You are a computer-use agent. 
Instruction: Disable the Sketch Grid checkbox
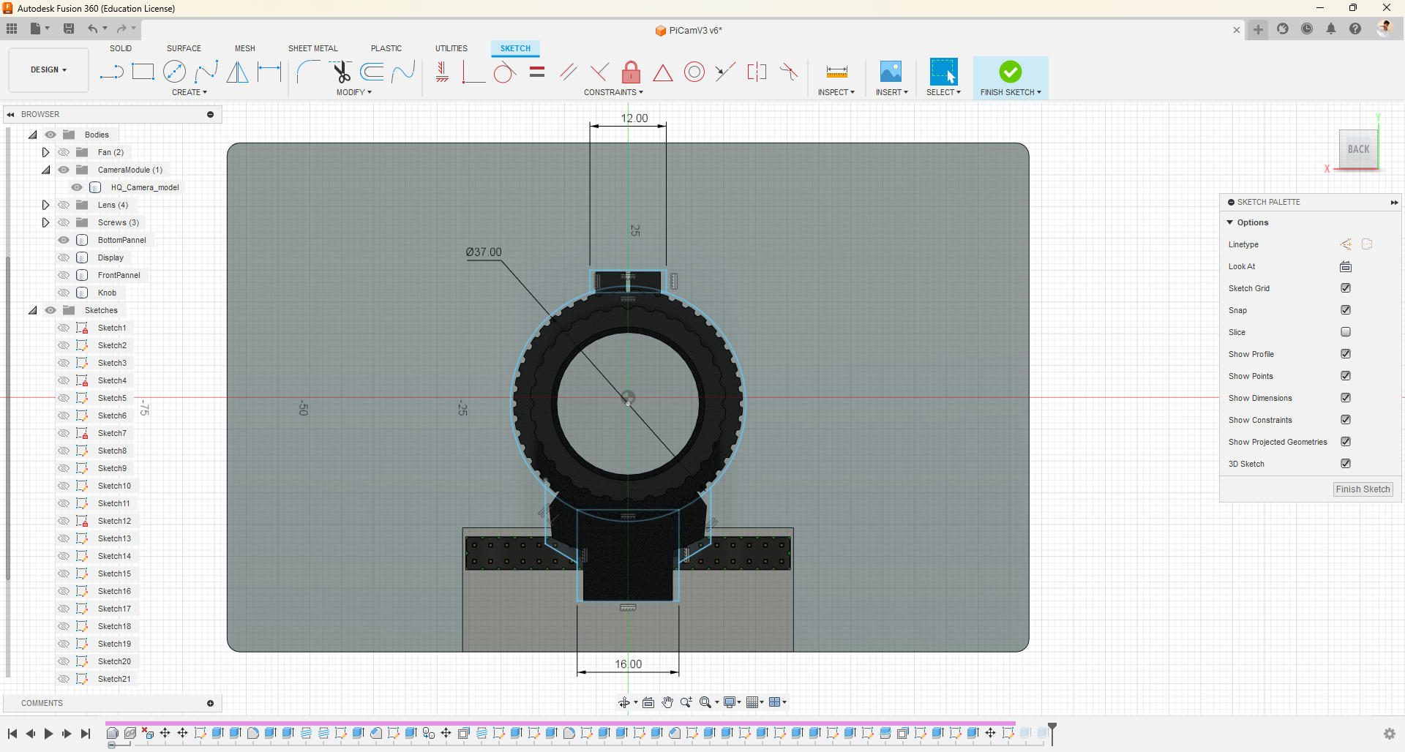click(1345, 288)
